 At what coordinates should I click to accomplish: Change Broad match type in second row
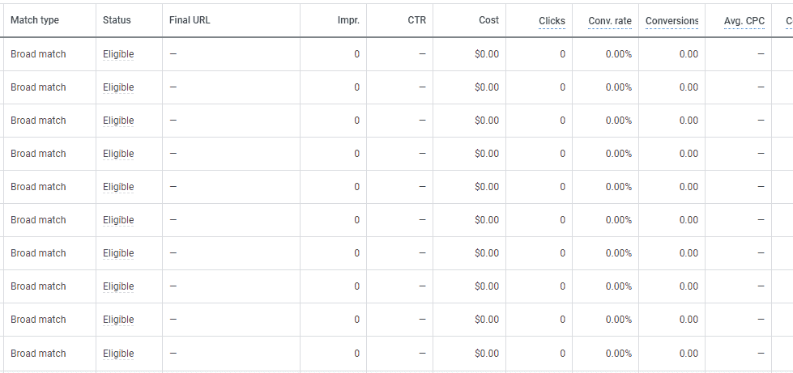pos(38,87)
